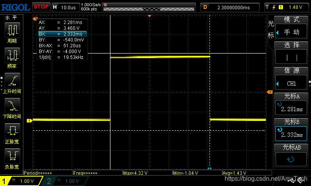Viewport: 311px width, 186px height.
Task: Click the 模式 menu header
Action: click(291, 19)
